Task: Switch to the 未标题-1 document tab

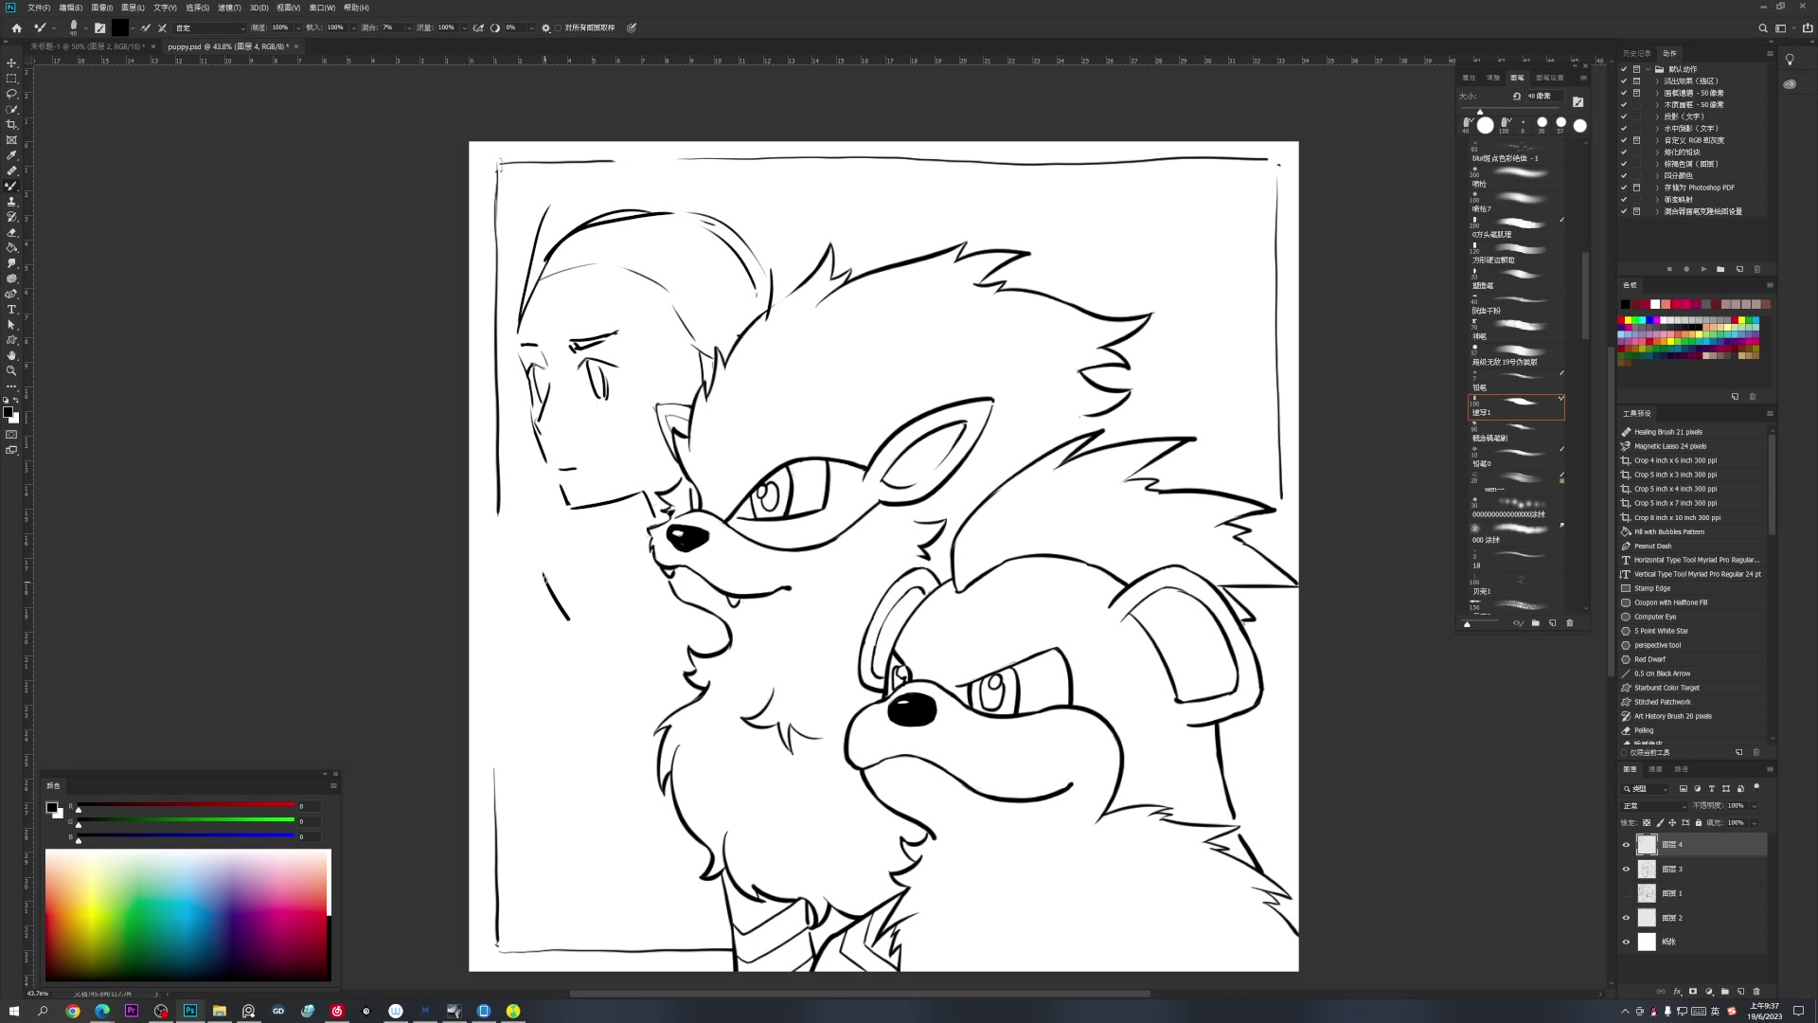Action: click(86, 46)
